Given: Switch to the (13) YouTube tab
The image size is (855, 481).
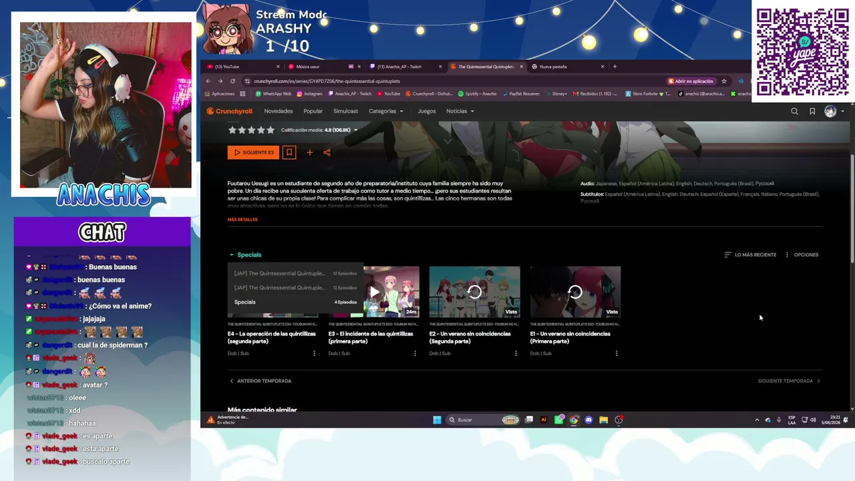Looking at the screenshot, I should coord(244,67).
